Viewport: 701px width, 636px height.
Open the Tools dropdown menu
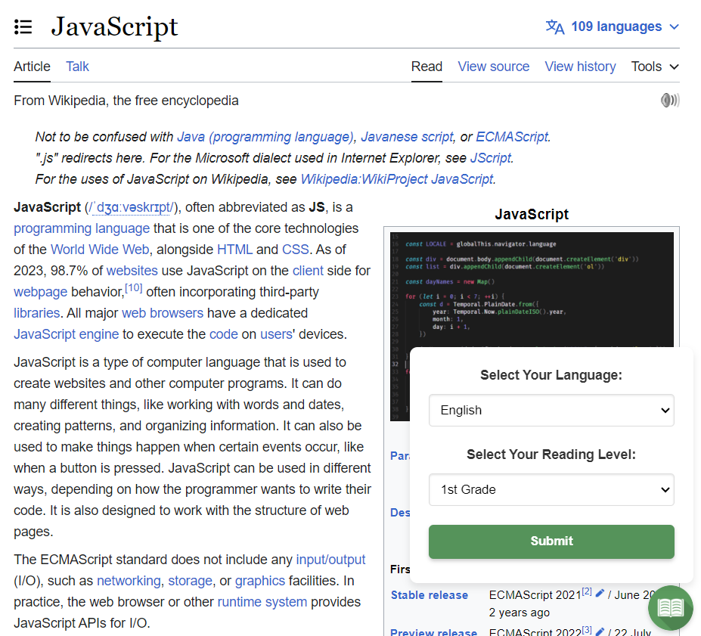[655, 67]
